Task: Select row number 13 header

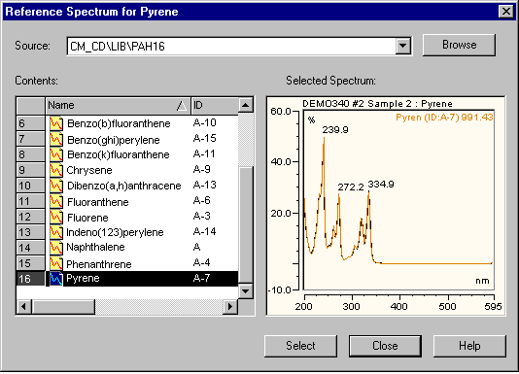Action: point(30,232)
